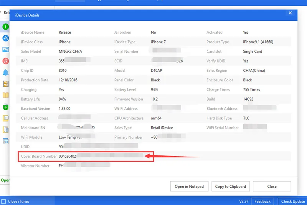307x205 pixels.
Task: Click the Vibrator Number label
Action: pyautogui.click(x=35, y=166)
